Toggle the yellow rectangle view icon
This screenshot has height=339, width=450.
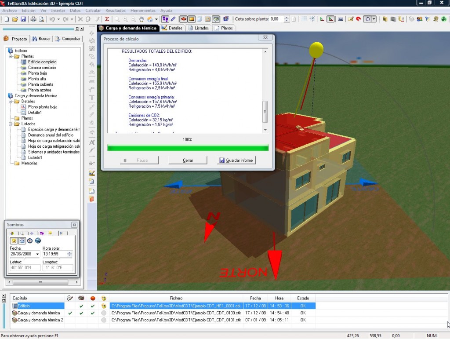pyautogui.click(x=192, y=19)
